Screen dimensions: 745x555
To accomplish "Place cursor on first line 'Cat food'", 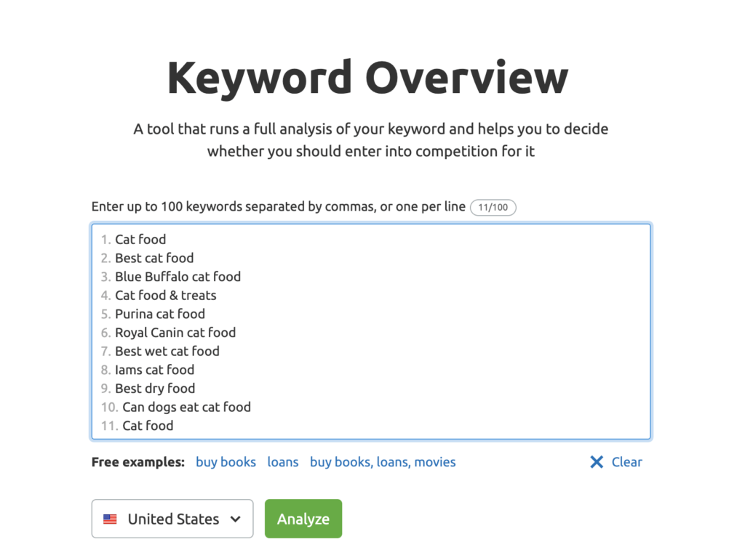I will pos(140,239).
